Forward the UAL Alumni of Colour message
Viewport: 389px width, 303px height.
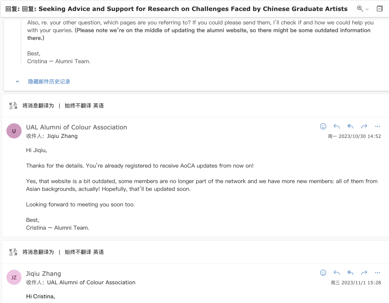(x=364, y=126)
